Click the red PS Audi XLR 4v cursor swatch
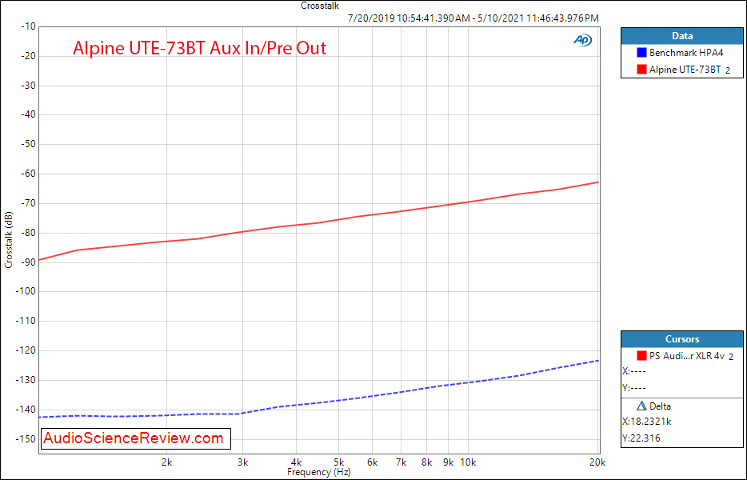This screenshot has width=747, height=480. tap(641, 355)
